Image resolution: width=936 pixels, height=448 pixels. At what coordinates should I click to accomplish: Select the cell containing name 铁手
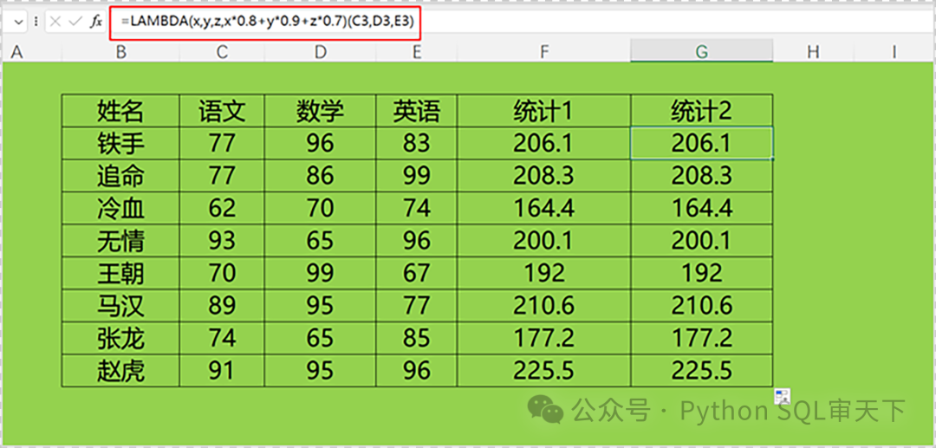[120, 143]
